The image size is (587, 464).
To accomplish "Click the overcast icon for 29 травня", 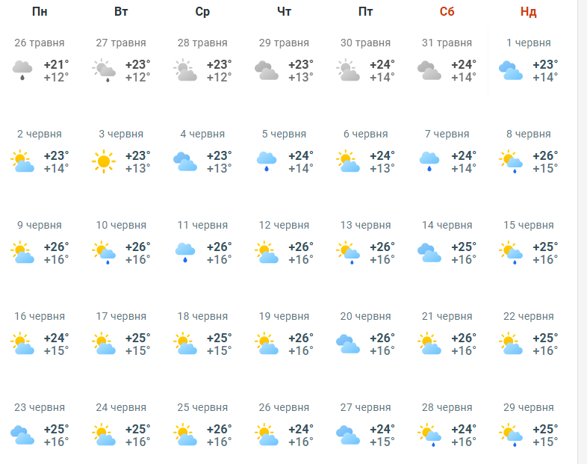I will pos(267,70).
